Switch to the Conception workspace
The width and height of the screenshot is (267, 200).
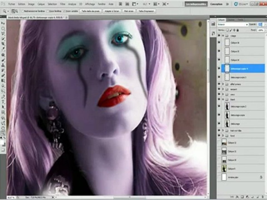[216, 4]
